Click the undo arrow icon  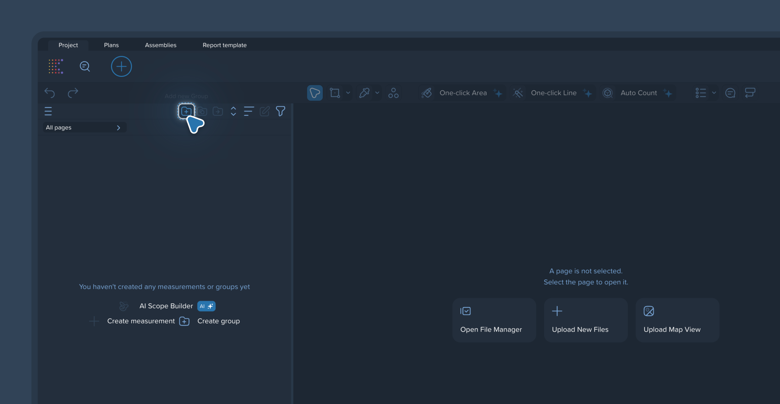pos(49,93)
